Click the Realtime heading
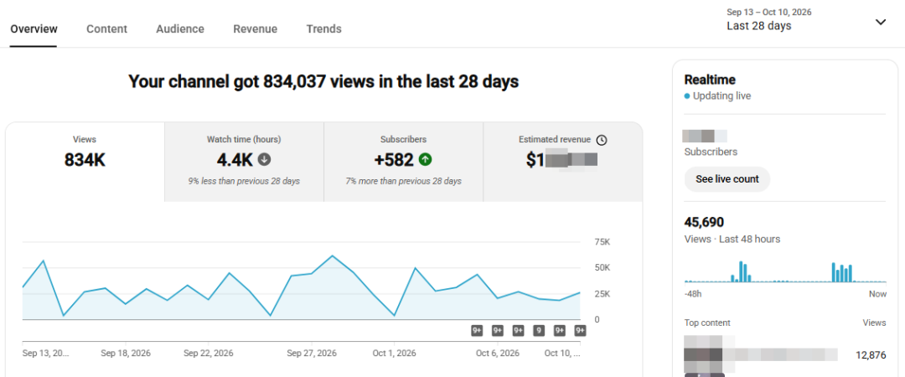Image resolution: width=905 pixels, height=377 pixels. (710, 80)
